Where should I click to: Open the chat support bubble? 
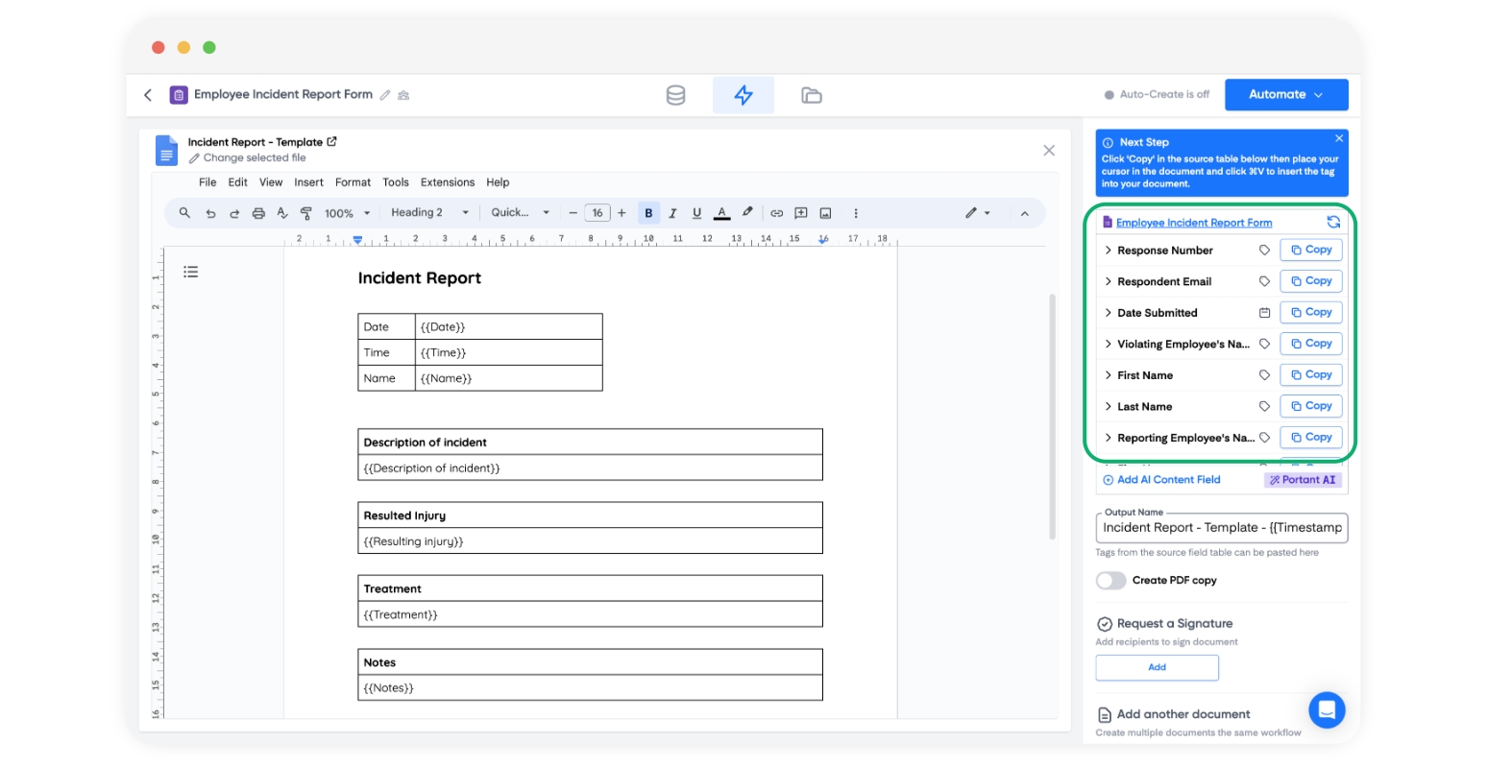tap(1327, 710)
